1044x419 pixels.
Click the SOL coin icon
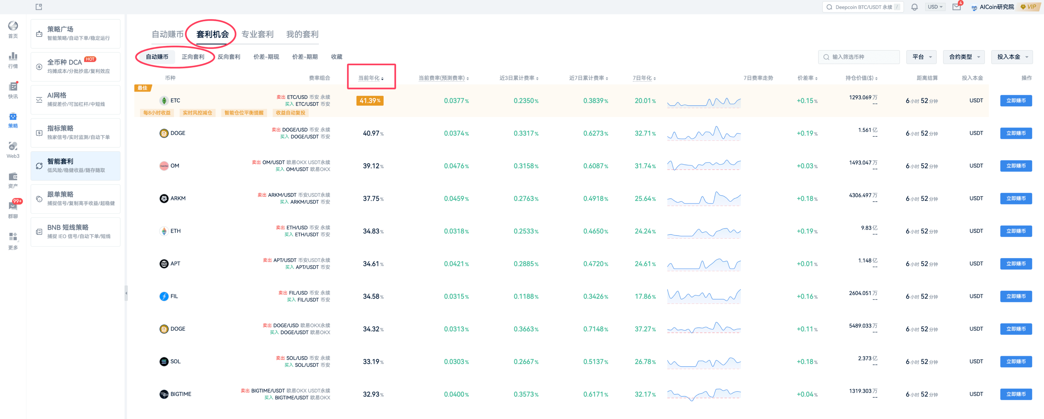tap(164, 361)
